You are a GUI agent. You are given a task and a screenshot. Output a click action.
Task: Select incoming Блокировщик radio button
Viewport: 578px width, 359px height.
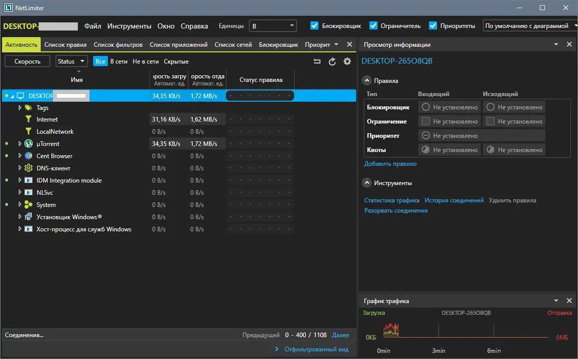coord(426,107)
